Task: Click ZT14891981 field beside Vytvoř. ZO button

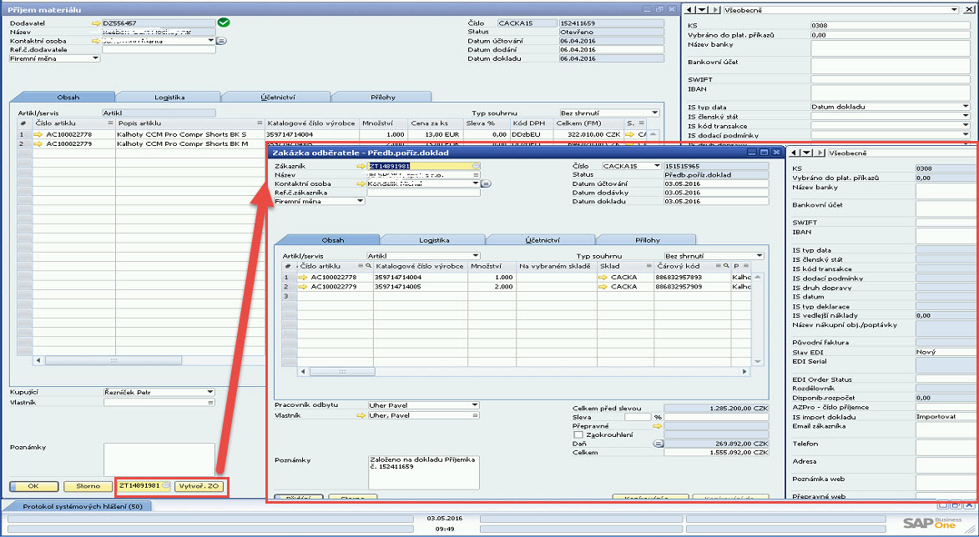Action: 144,486
